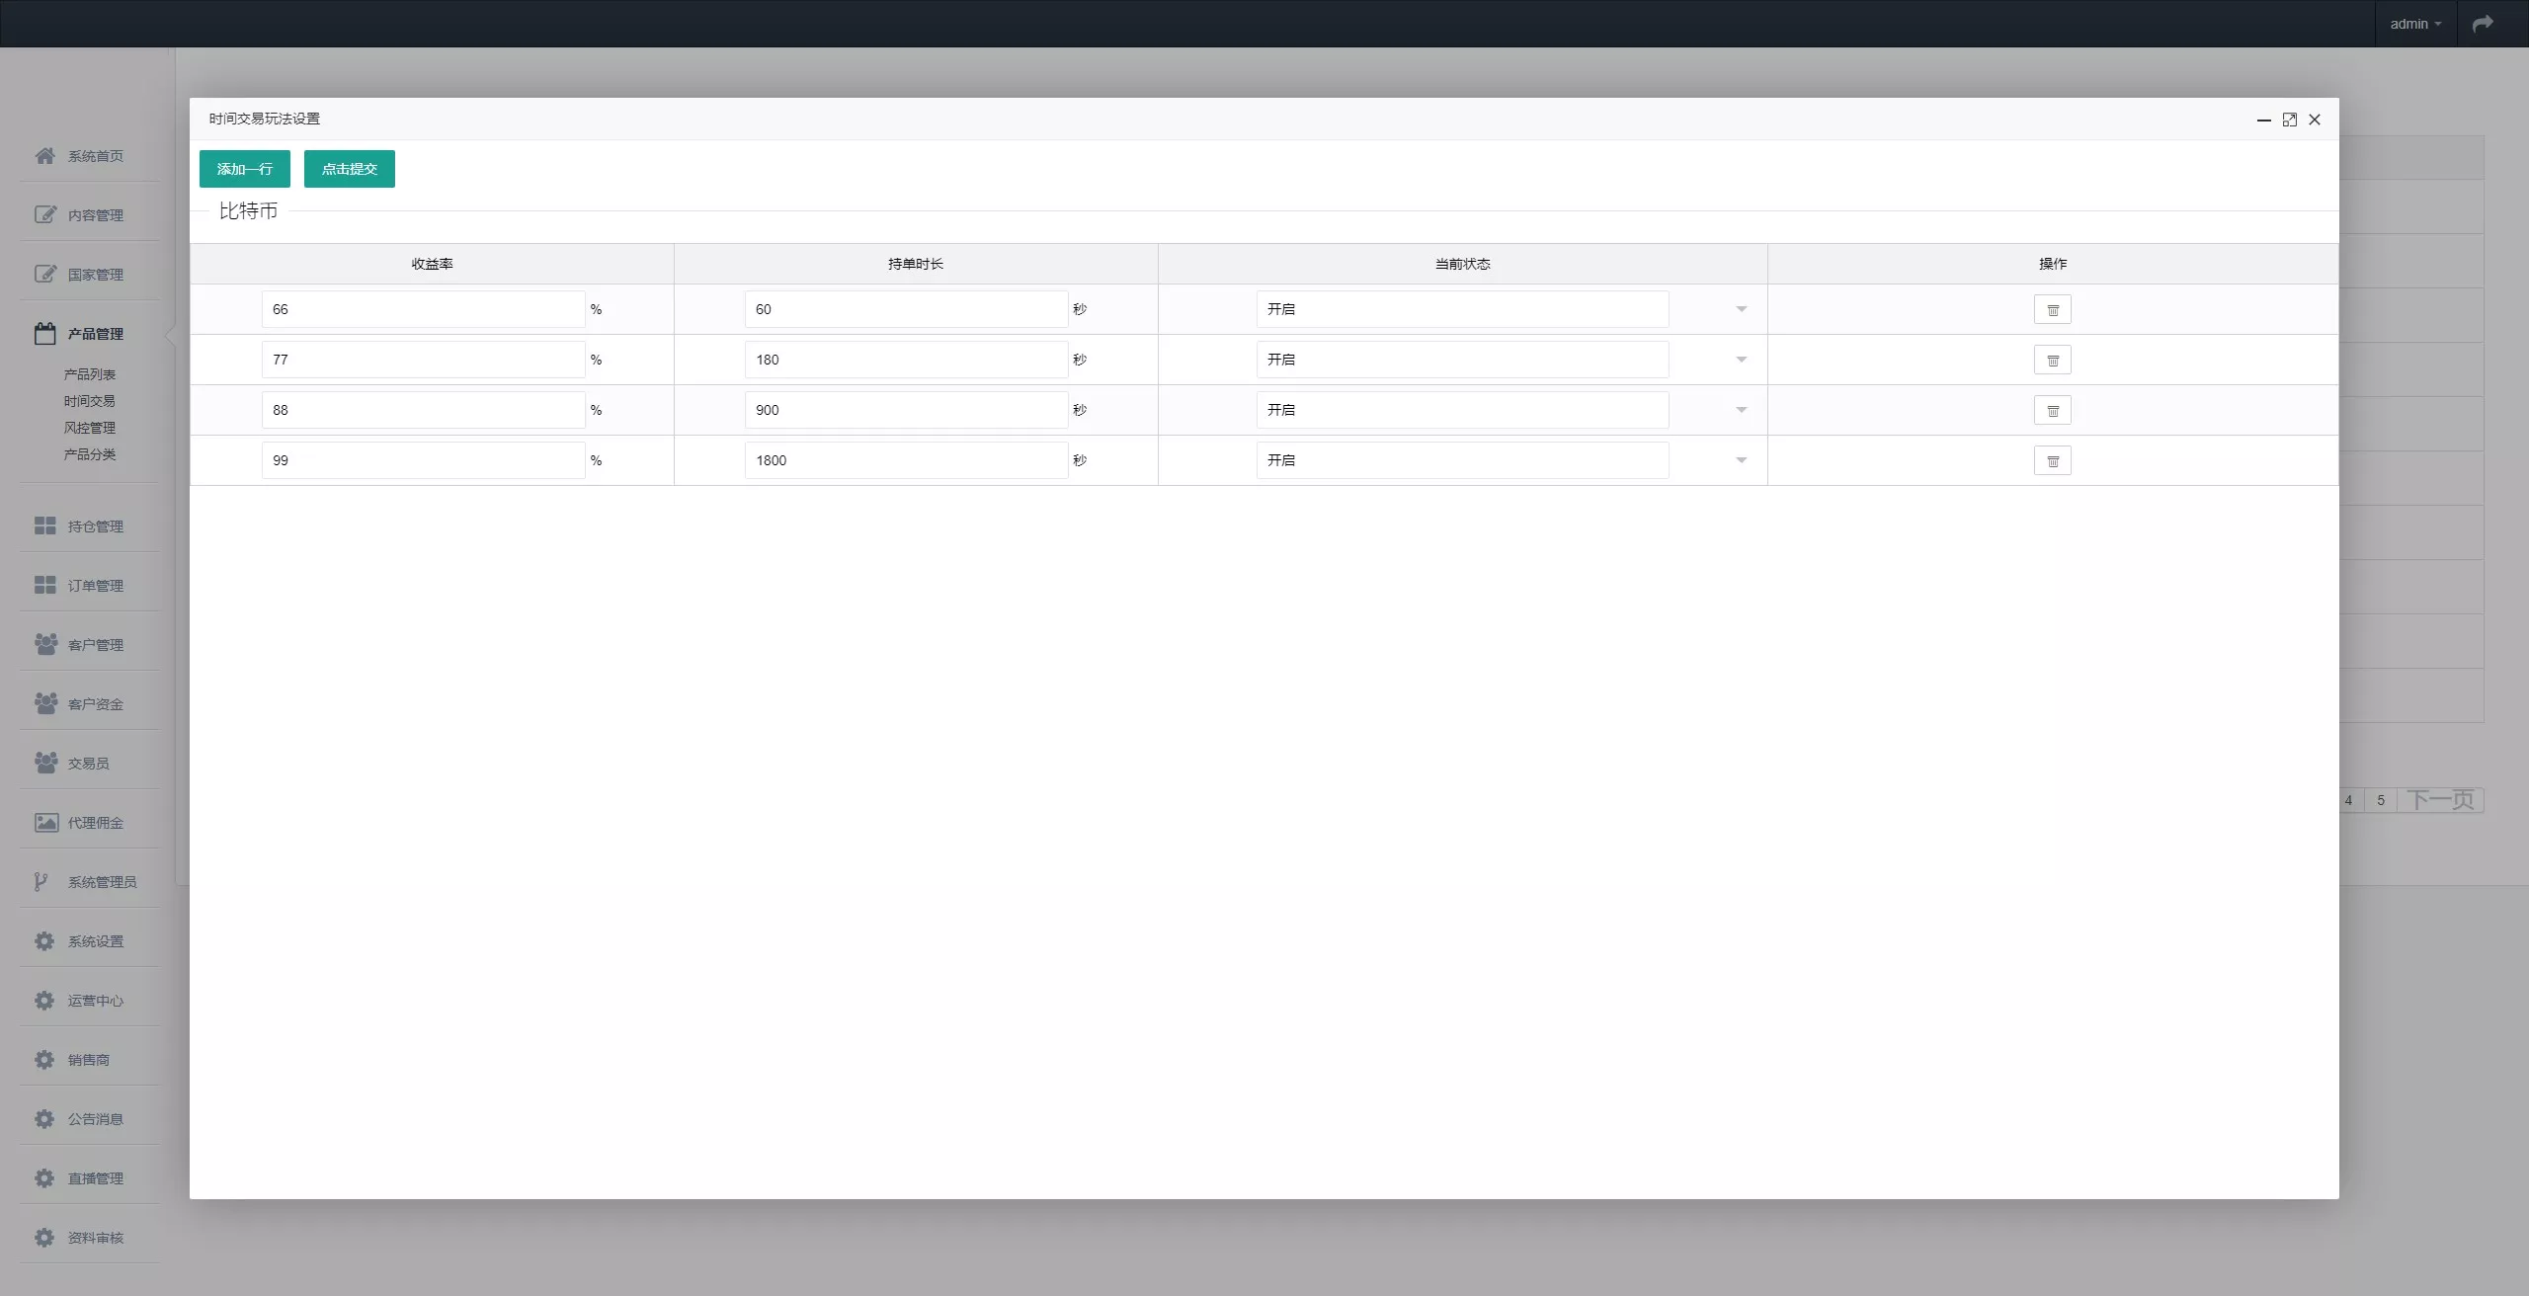
Task: Open the admin user menu
Action: (2414, 24)
